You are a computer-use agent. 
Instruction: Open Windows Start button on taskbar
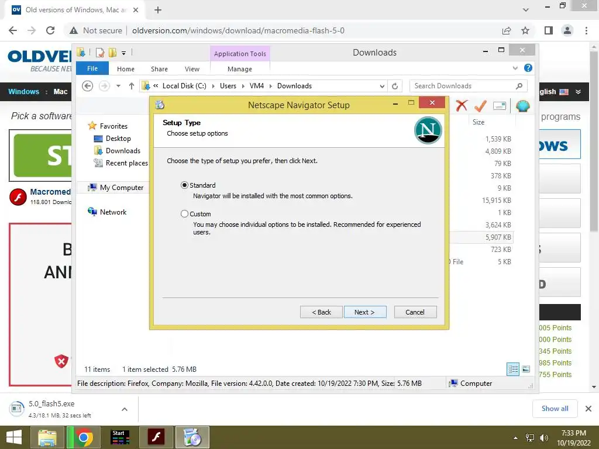pos(14,437)
